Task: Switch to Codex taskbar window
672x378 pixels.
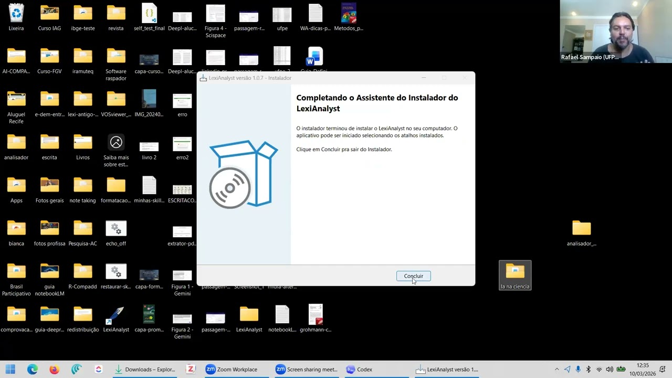Action: click(360, 370)
